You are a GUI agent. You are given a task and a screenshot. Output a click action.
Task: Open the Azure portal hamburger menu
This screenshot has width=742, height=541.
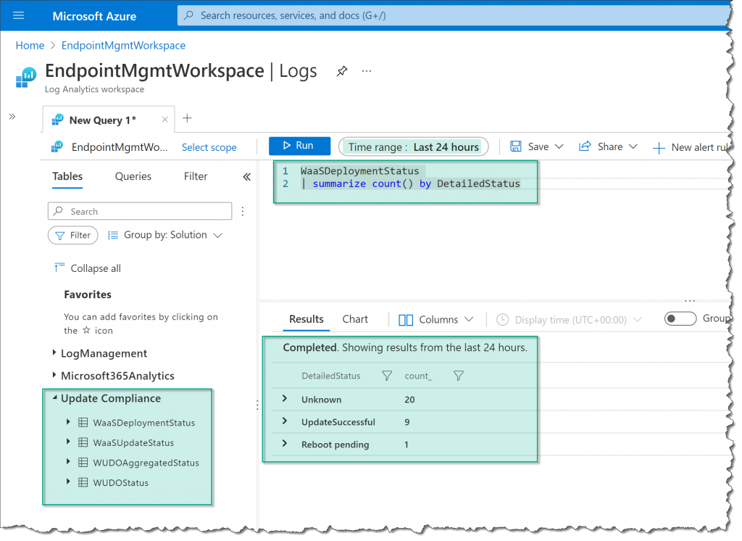click(x=18, y=16)
